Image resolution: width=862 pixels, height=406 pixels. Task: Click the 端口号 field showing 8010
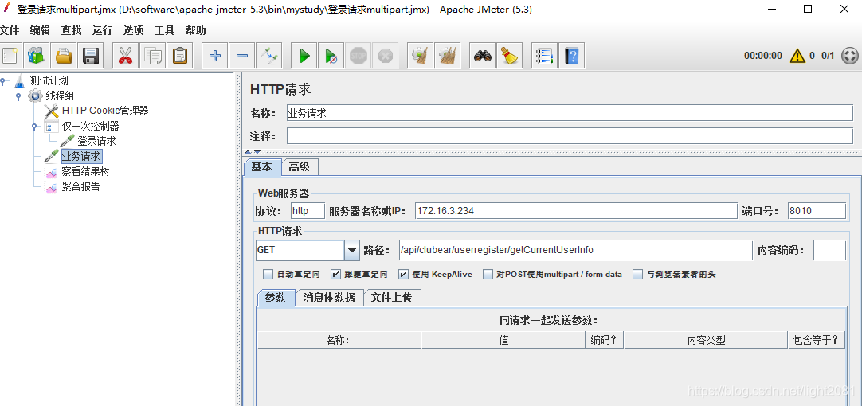817,211
